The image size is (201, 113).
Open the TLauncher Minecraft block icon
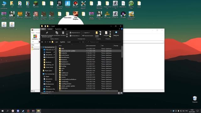[35, 4]
